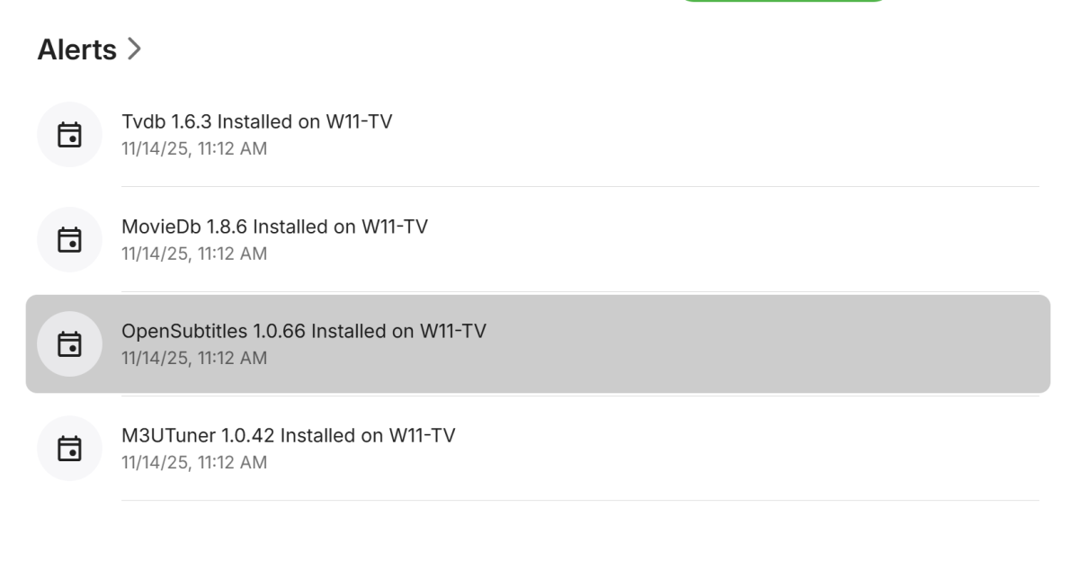The height and width of the screenshot is (561, 1079).
Task: Click the timestamp under the Tvdb alert
Action: (x=193, y=148)
